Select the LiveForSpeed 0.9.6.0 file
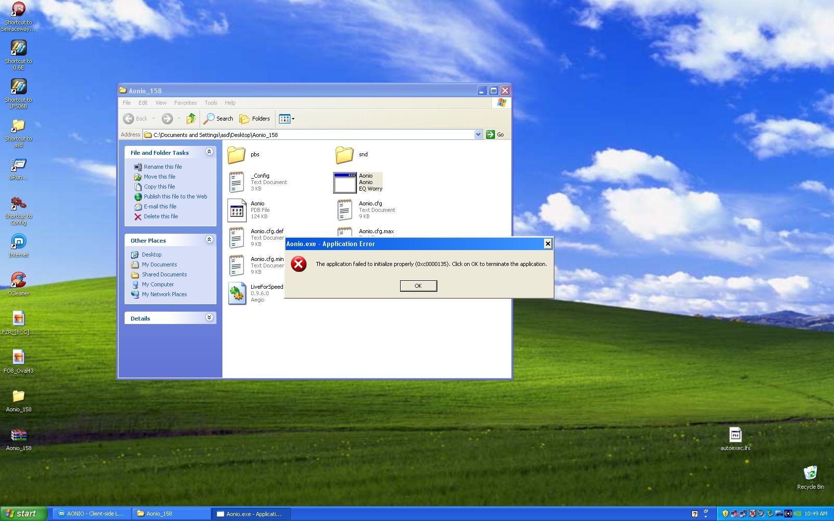Viewport: 834px width, 521px height. tap(256, 293)
